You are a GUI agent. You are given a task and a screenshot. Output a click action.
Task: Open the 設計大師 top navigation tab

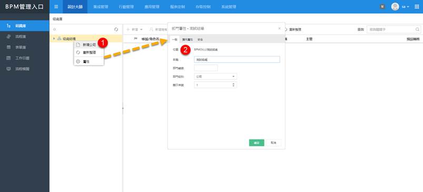[75, 7]
